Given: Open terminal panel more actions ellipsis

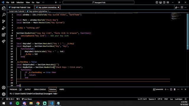Looking at the screenshot, I should click(178, 90).
